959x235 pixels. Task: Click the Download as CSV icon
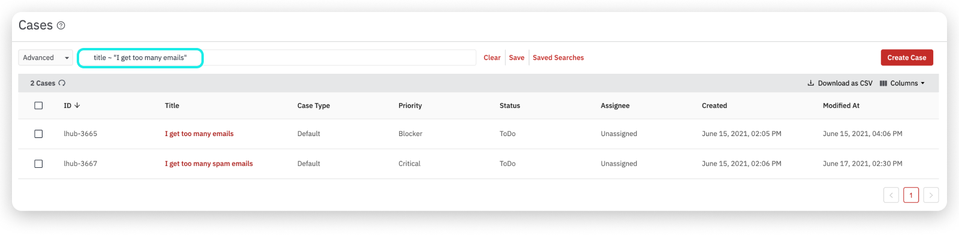tap(810, 83)
